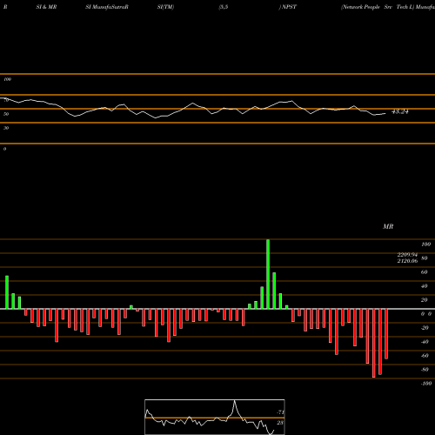Click the 60 label on the MR axis
Image resolution: width=435 pixels, height=435 pixels.
point(424,272)
